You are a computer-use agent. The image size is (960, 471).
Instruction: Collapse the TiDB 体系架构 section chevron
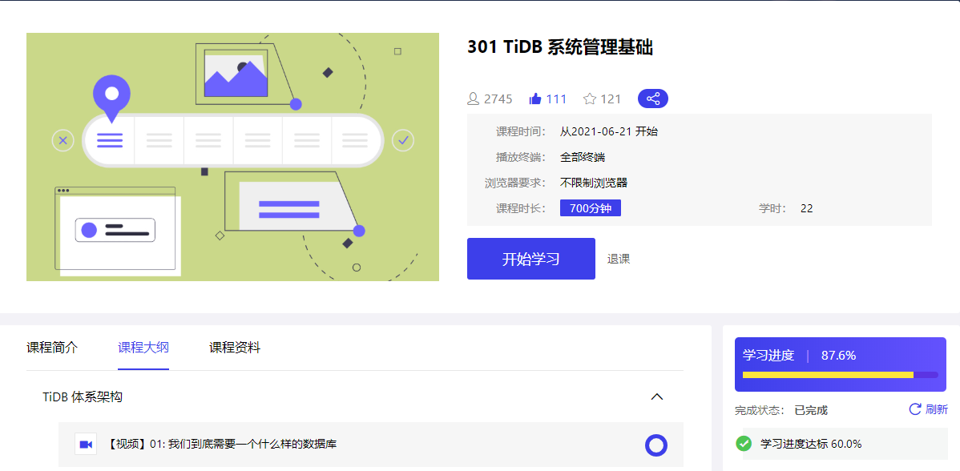click(x=657, y=397)
